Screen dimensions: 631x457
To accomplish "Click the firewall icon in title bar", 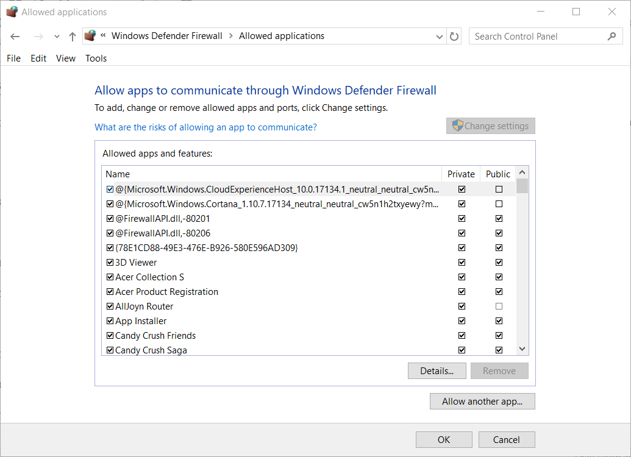I will coord(12,12).
